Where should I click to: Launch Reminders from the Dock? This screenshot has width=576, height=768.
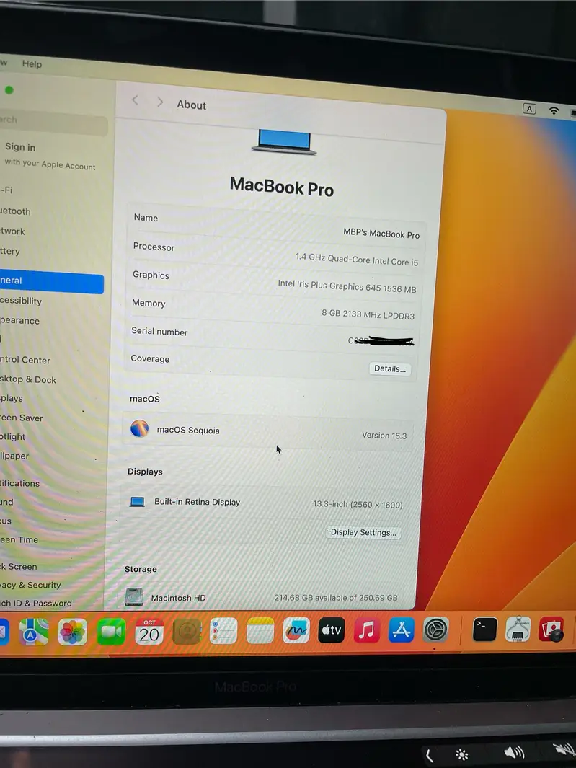[x=223, y=632]
